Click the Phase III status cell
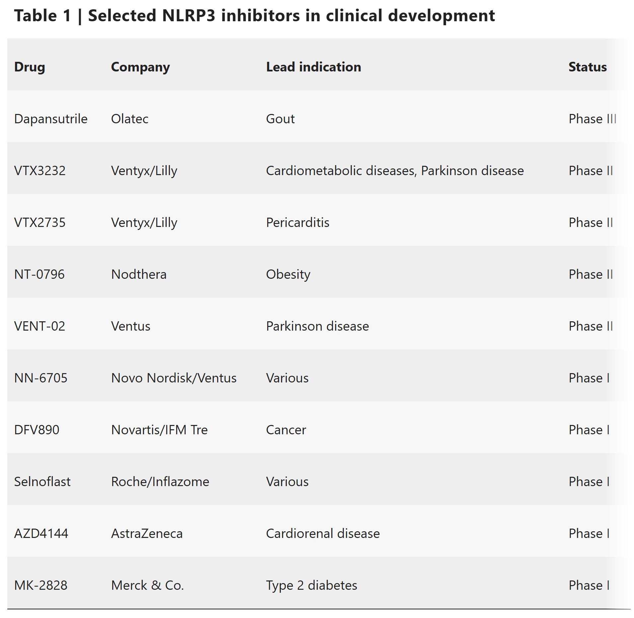The height and width of the screenshot is (618, 634). [592, 119]
